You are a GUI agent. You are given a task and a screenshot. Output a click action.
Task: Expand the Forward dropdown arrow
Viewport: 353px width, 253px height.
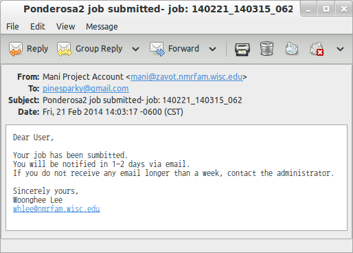coord(212,49)
